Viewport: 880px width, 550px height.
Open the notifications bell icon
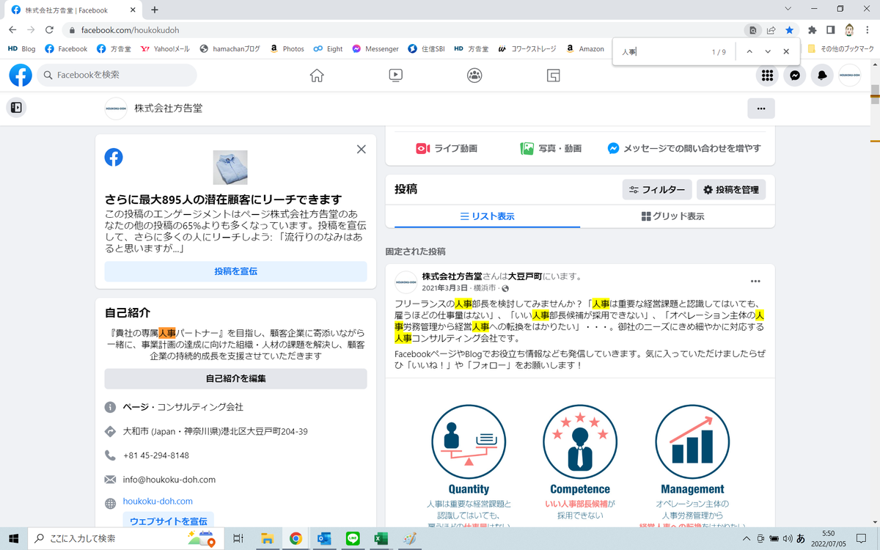pyautogui.click(x=822, y=75)
